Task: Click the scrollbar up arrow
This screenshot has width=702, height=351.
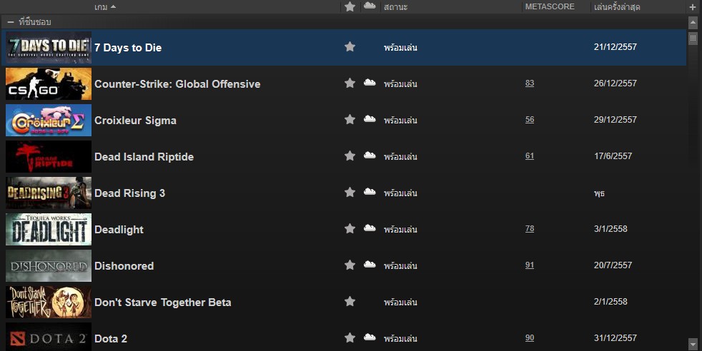Action: pyautogui.click(x=693, y=22)
